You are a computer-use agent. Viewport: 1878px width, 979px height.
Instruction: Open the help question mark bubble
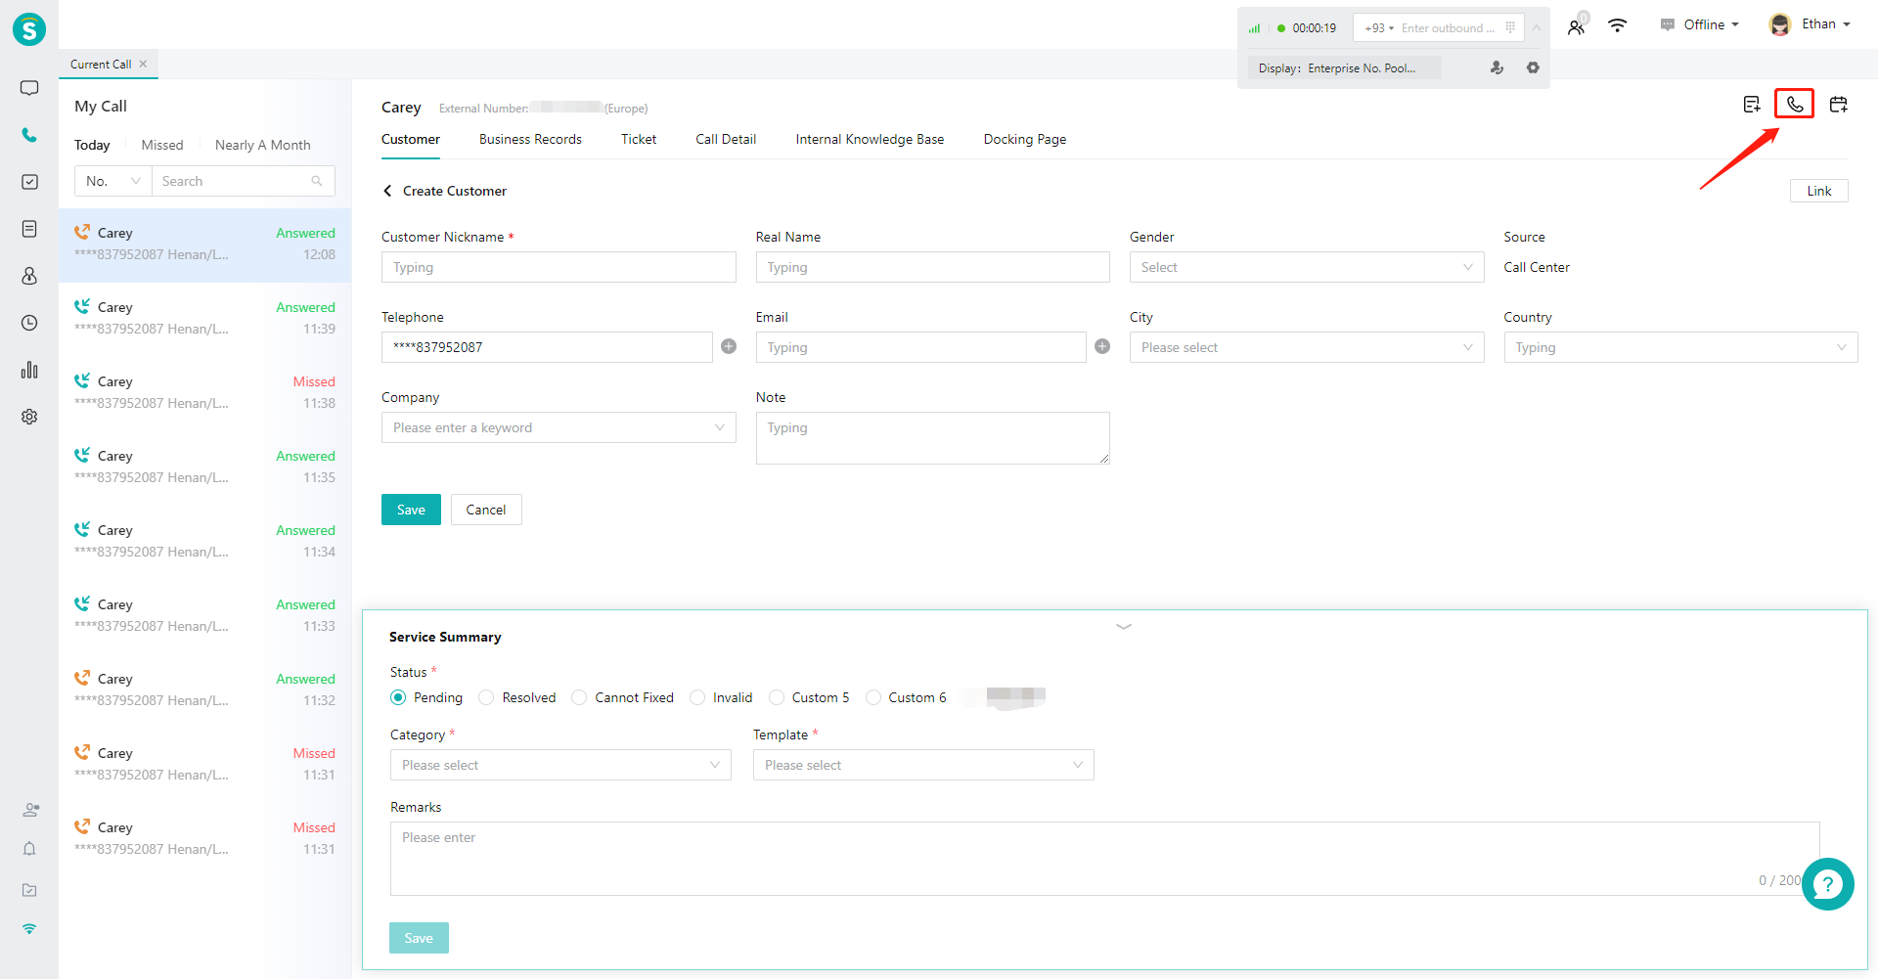click(x=1828, y=884)
